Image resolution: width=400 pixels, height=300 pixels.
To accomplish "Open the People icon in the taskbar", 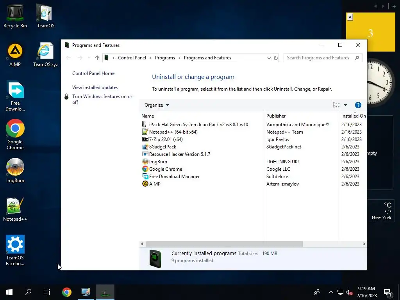I will (317, 292).
